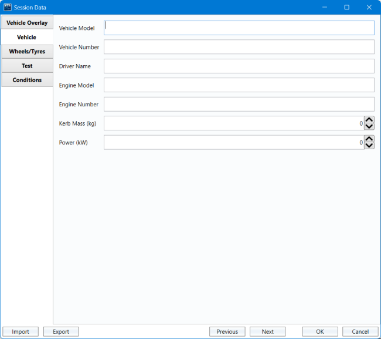Open the Wheels/Tyres tab
The height and width of the screenshot is (339, 381).
(x=27, y=52)
